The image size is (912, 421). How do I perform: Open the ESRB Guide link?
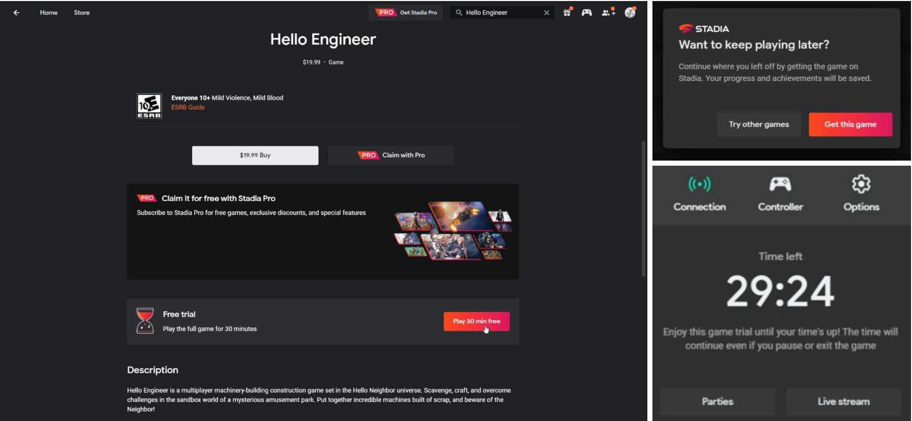coord(188,107)
